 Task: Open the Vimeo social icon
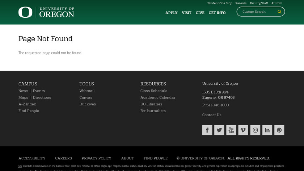pyautogui.click(x=243, y=130)
